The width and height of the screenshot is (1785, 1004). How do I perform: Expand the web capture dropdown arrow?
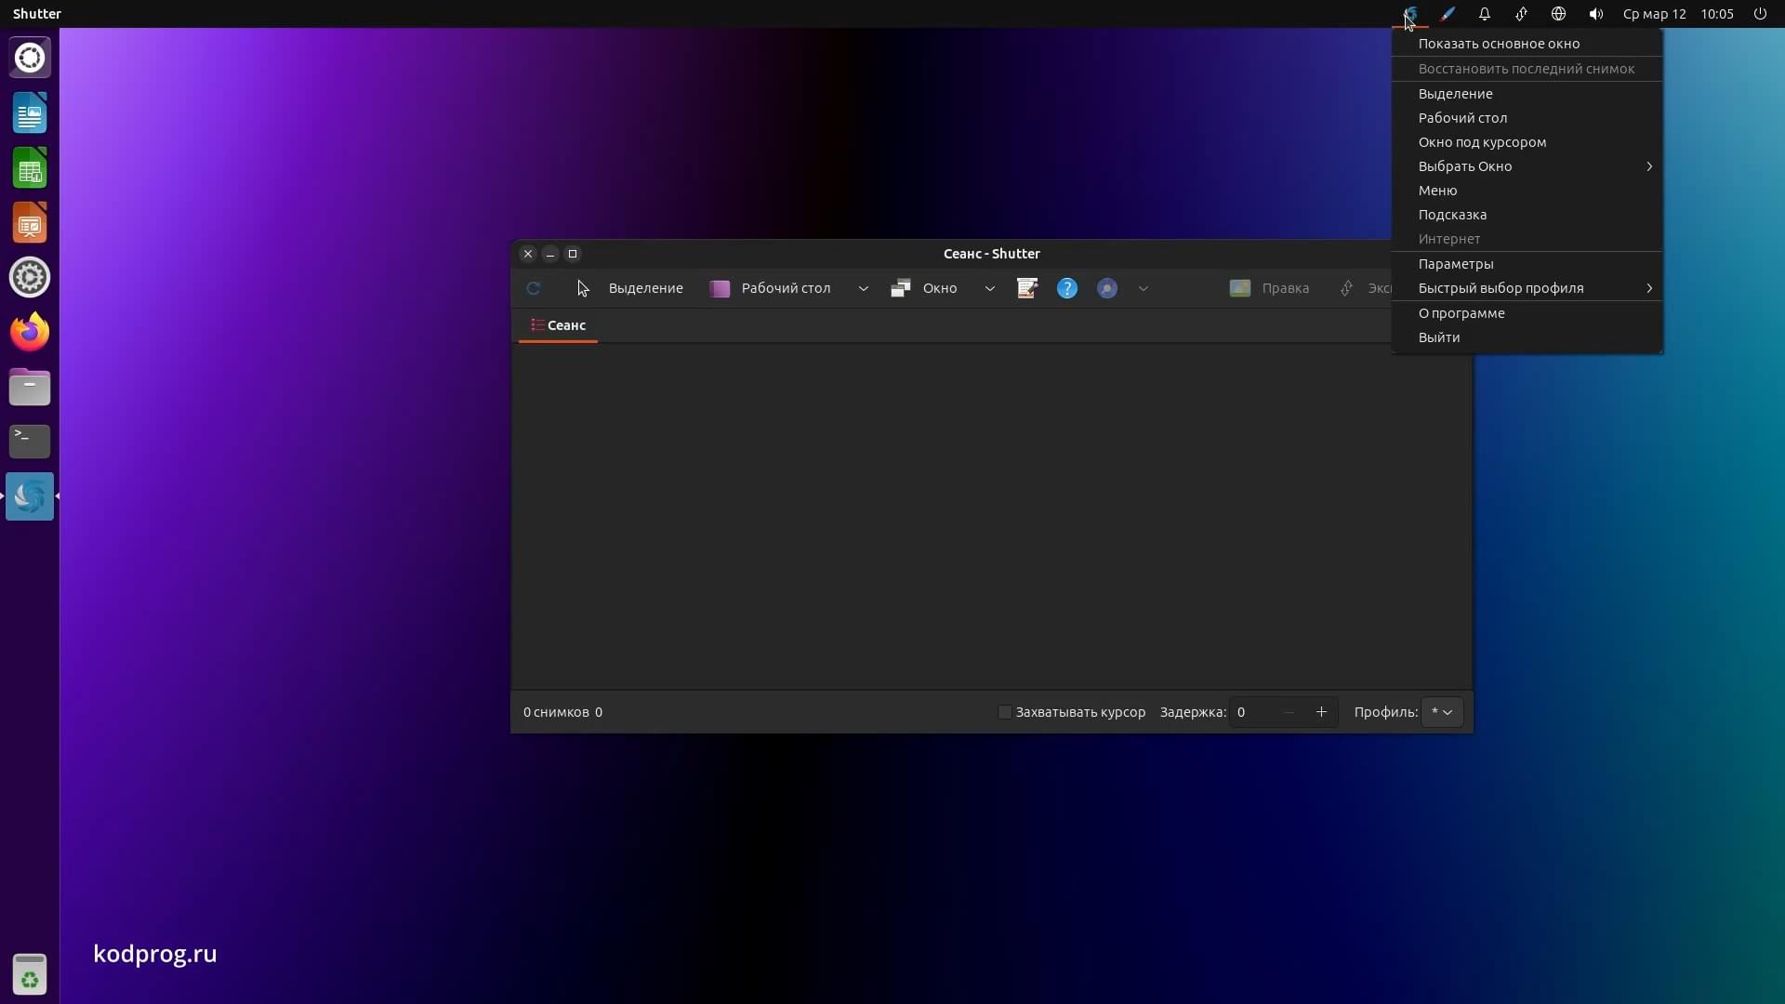[x=1144, y=288]
